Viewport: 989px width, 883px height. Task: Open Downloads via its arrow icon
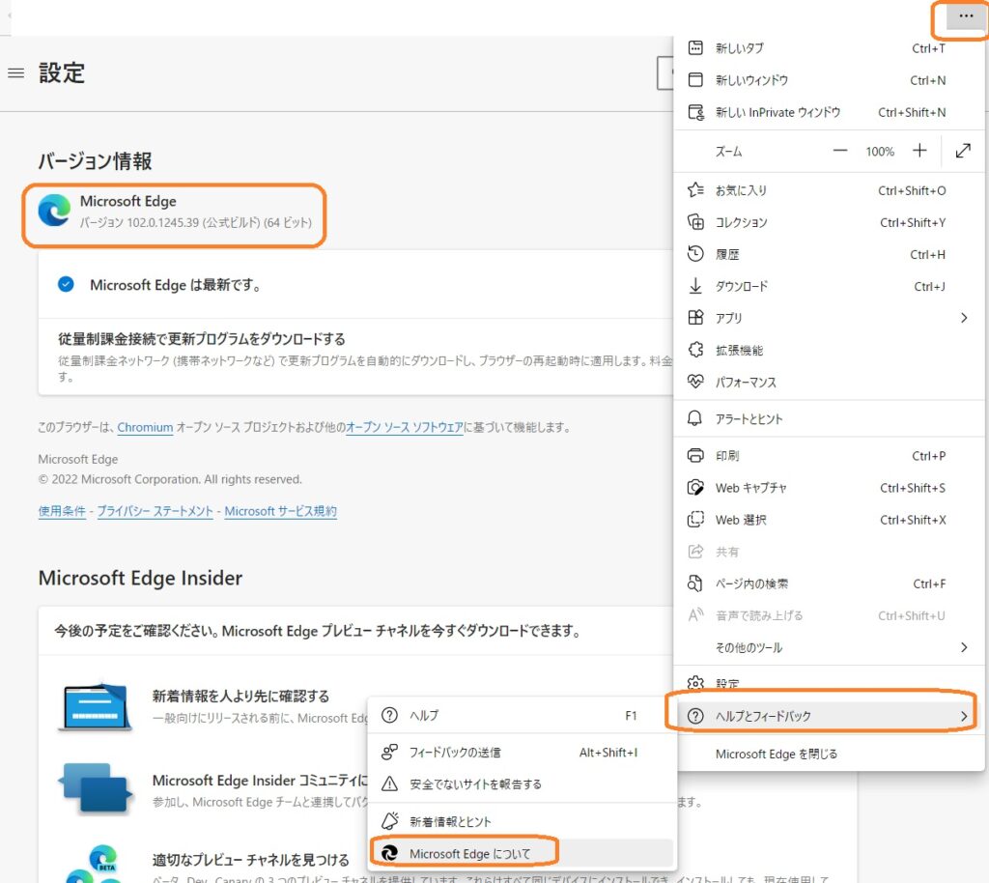pos(695,286)
